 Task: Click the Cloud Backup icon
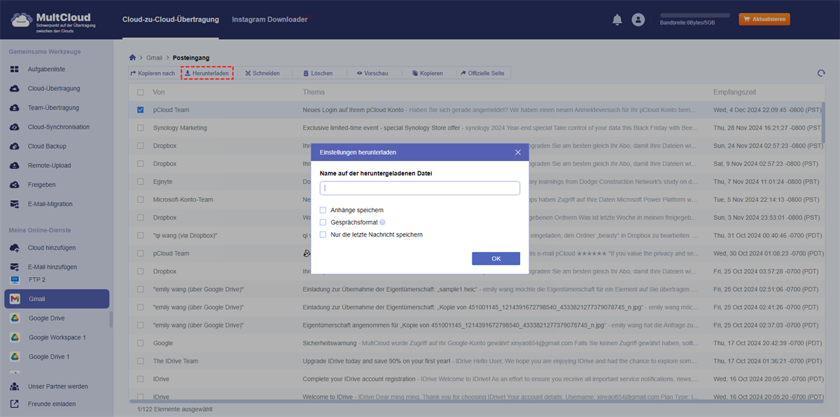pos(15,146)
